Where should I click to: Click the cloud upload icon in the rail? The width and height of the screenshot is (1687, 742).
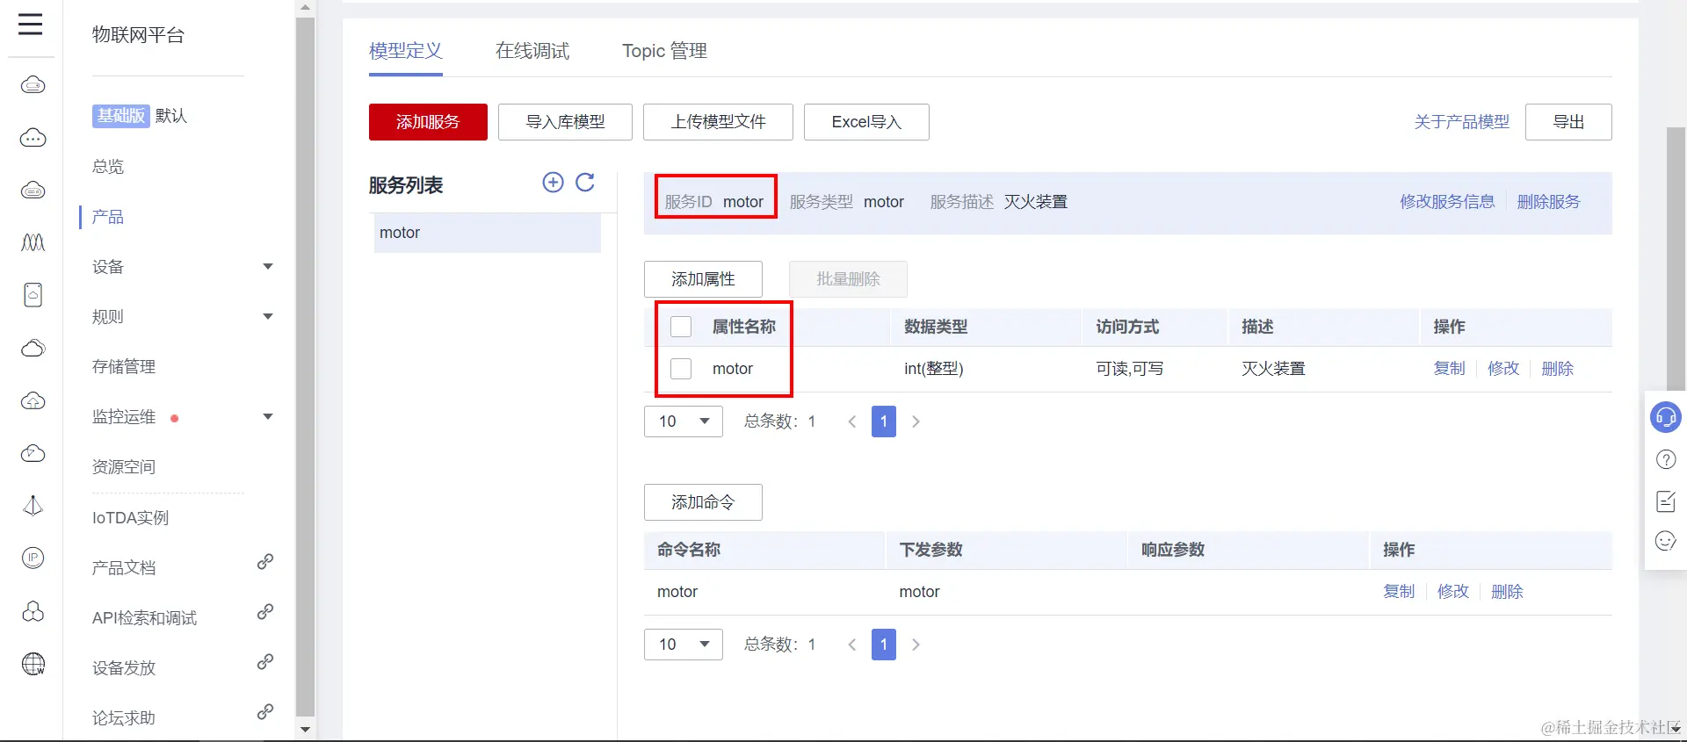pyautogui.click(x=33, y=400)
